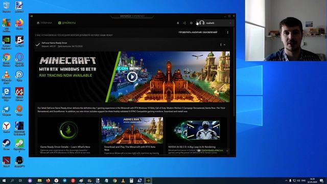
Task: Click the GeForce Game Ready Driver title text
Action: tap(54, 43)
